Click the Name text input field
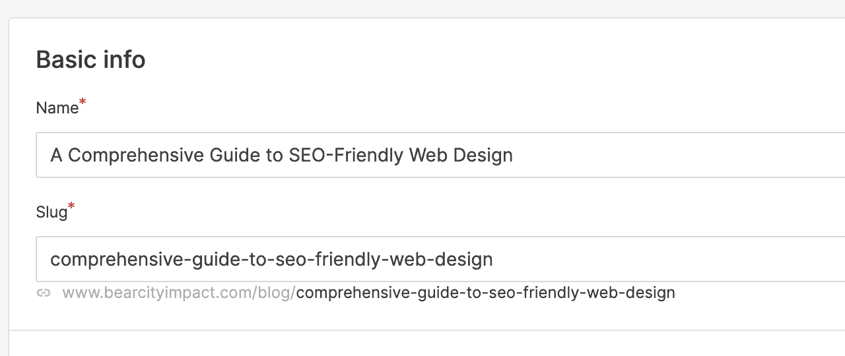The width and height of the screenshot is (845, 356). click(x=594, y=156)
